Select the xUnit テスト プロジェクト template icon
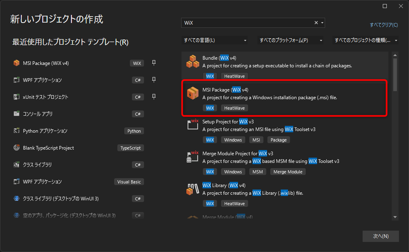Screen dimensions: 409x252 coord(17,97)
